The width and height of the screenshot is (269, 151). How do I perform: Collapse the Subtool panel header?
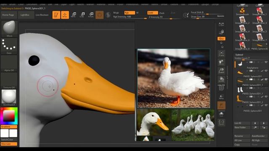[239, 55]
